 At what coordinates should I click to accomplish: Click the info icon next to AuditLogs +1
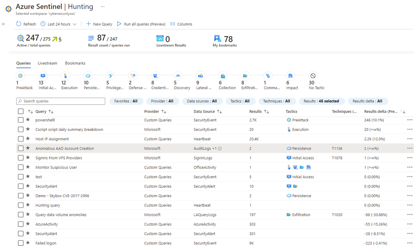click(x=220, y=149)
